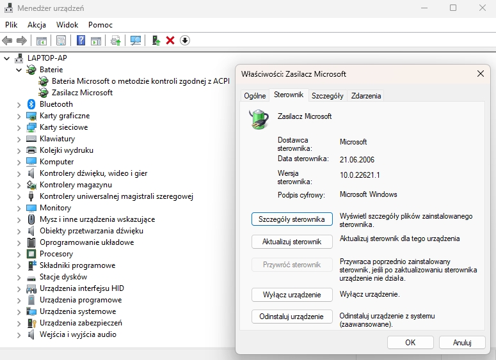Open the Plik menu
This screenshot has height=360, width=496.
click(12, 25)
